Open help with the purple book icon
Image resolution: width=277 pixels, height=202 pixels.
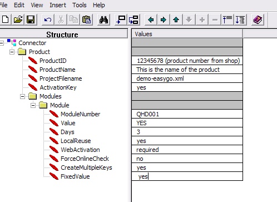pos(258,19)
